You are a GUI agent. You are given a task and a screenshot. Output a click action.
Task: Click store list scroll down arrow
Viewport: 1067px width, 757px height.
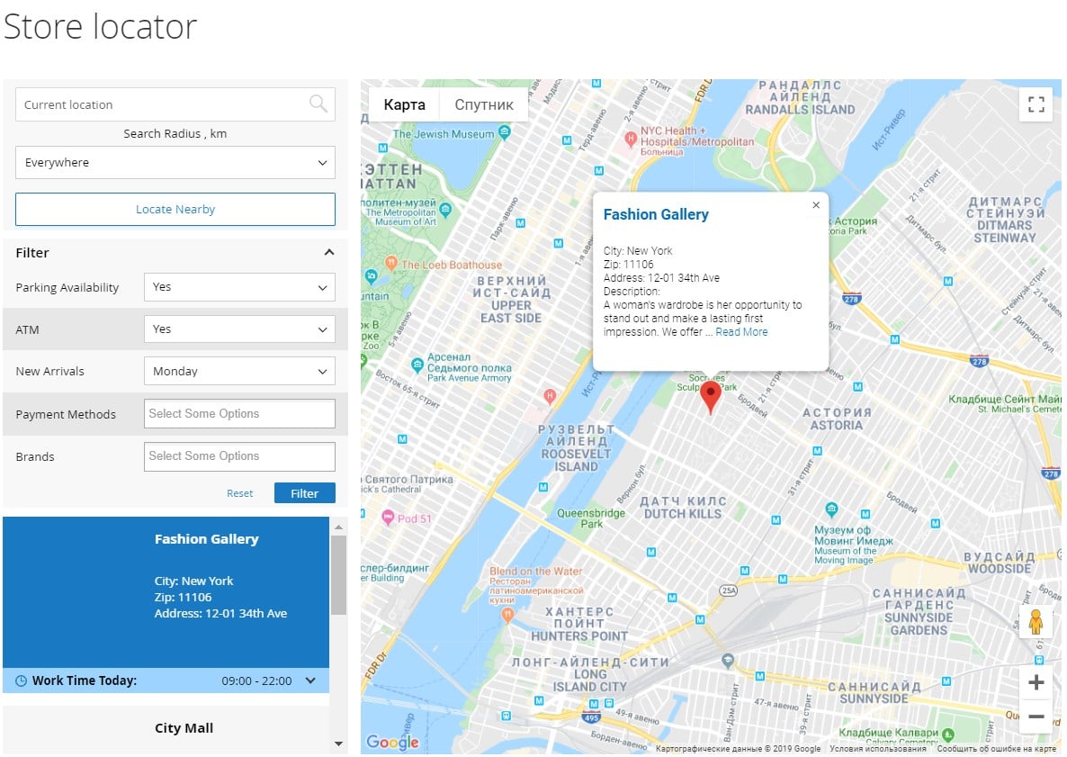pyautogui.click(x=338, y=744)
